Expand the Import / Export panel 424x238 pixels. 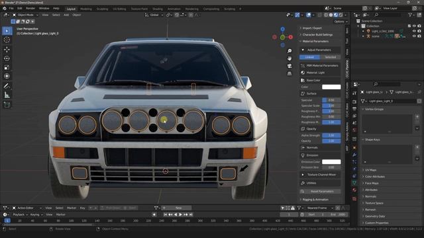click(x=312, y=28)
